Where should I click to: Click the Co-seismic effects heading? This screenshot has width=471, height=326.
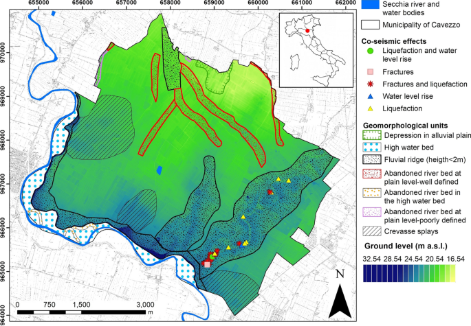[x=394, y=41]
